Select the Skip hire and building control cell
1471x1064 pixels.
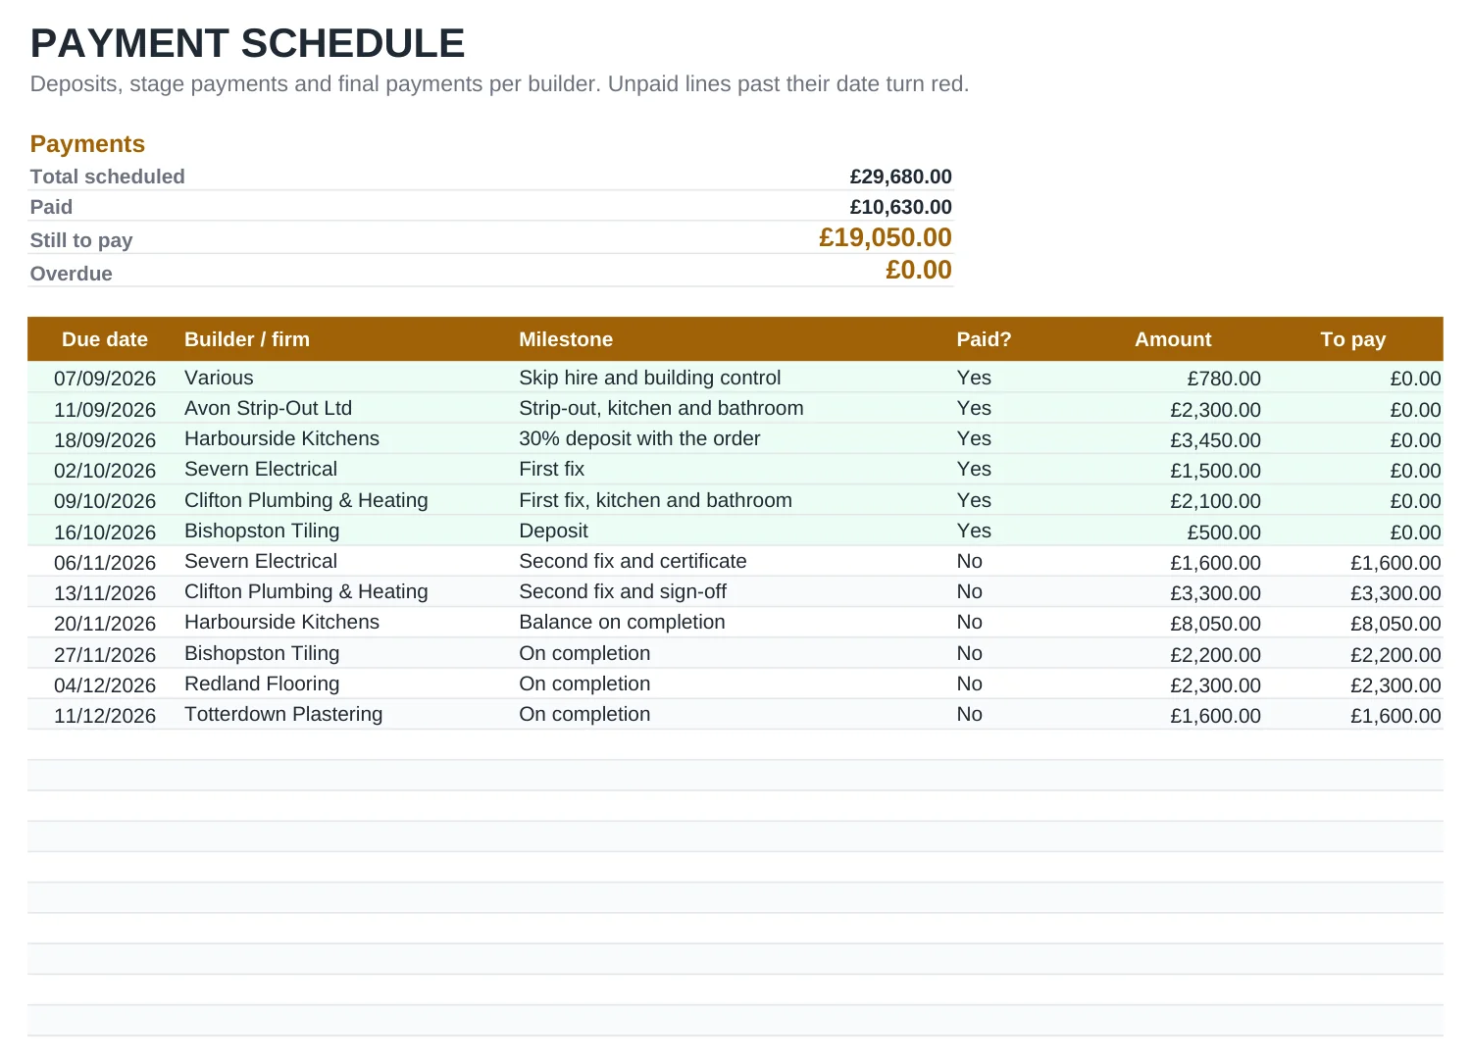tap(650, 378)
